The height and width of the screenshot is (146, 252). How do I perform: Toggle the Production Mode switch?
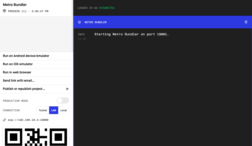point(63,100)
